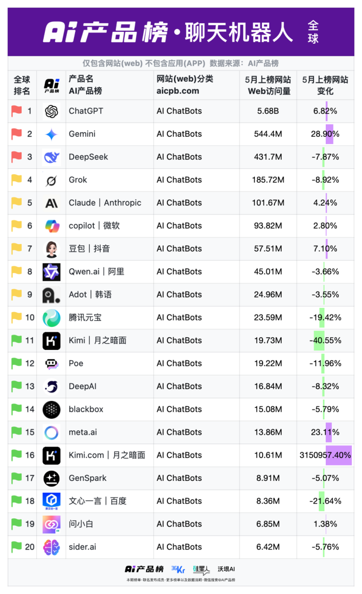Click the 腾讯元宝 product name
Screen dimensions: 362x594
[x=85, y=318]
